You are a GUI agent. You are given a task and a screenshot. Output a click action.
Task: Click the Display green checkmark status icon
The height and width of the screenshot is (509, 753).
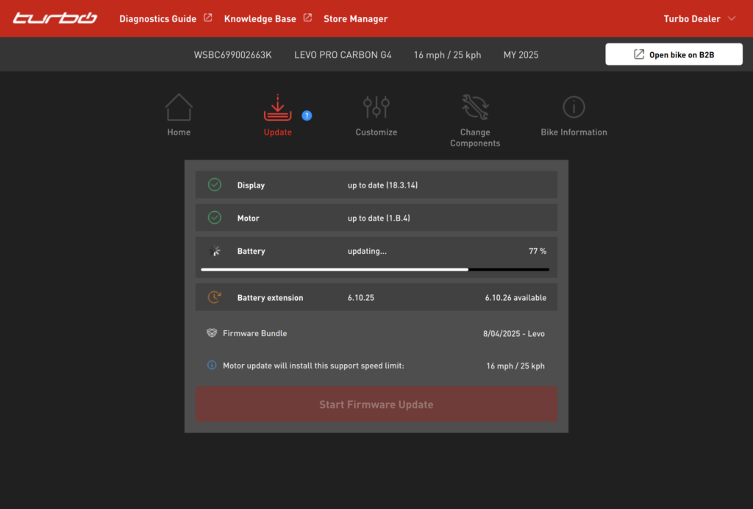(x=214, y=185)
